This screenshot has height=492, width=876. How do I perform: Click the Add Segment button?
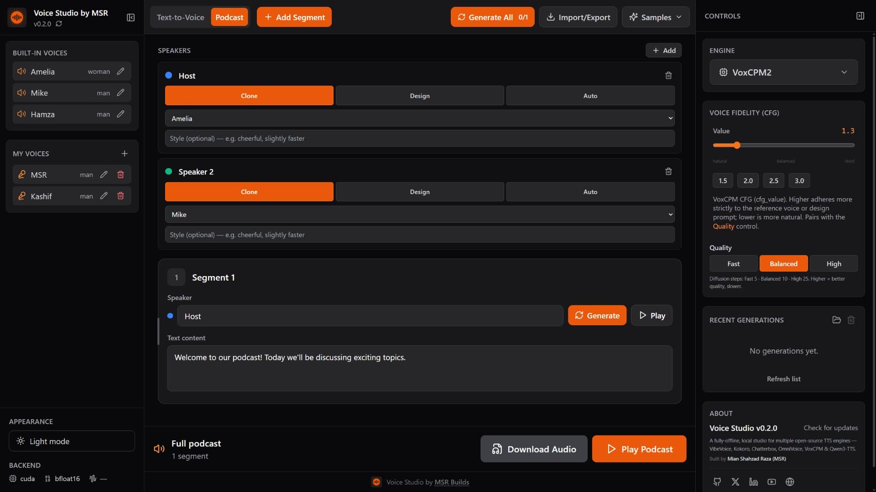294,17
